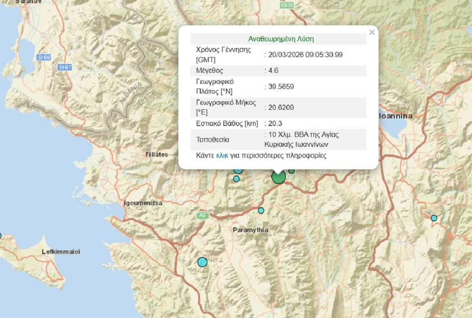Click the Lefkimmaioi label on the island
Screen dimensions: 472x318
pyautogui.click(x=61, y=252)
